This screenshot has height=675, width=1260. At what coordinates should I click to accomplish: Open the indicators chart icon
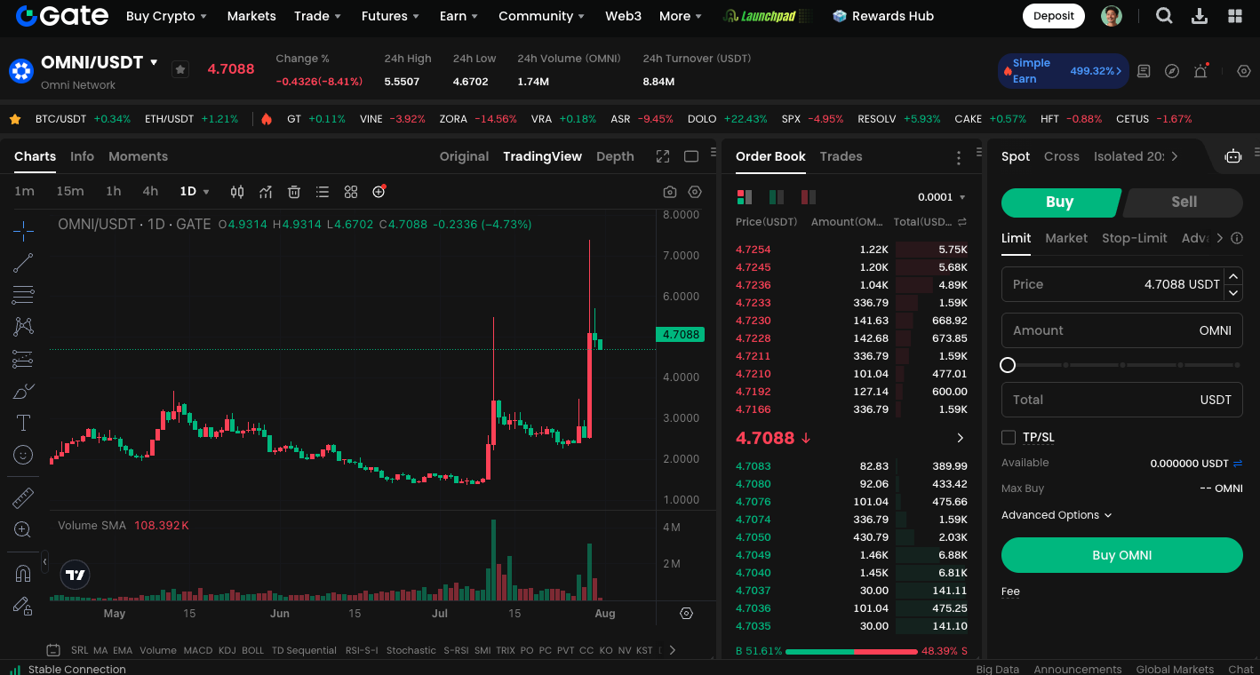point(266,192)
